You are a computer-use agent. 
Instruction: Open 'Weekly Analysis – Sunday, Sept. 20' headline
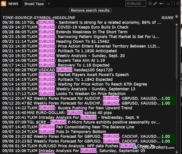[64, 56]
